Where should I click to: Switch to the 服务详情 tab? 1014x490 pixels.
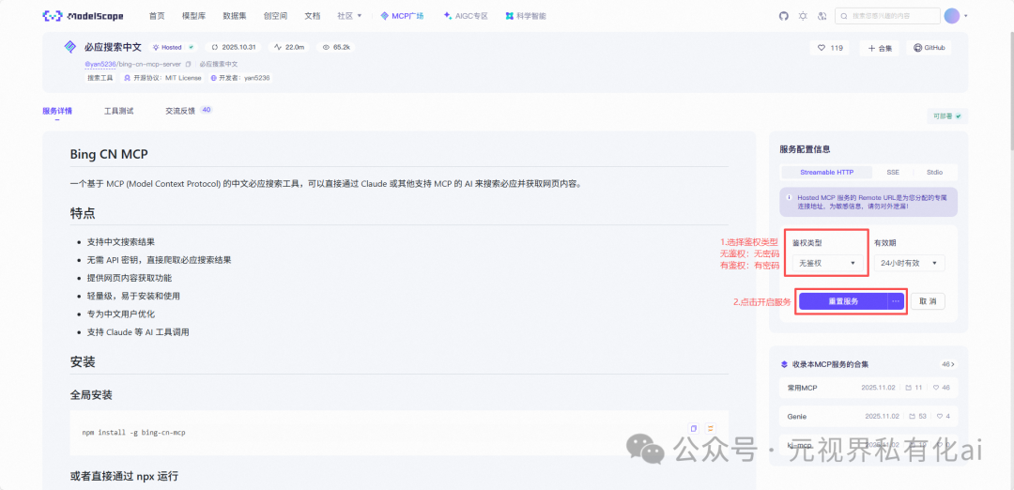(x=57, y=111)
